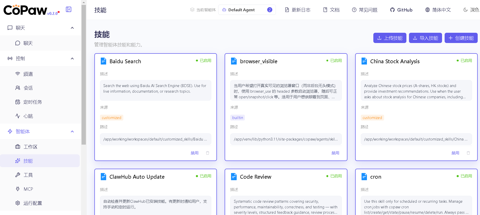Click trash icon on China Stock Analysis card

(x=468, y=153)
